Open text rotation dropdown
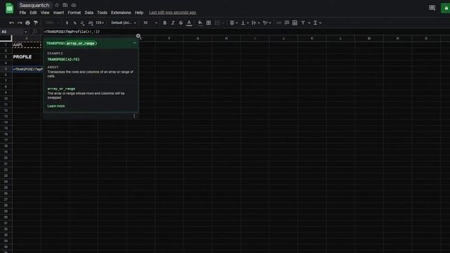450x253 pixels. click(x=267, y=22)
